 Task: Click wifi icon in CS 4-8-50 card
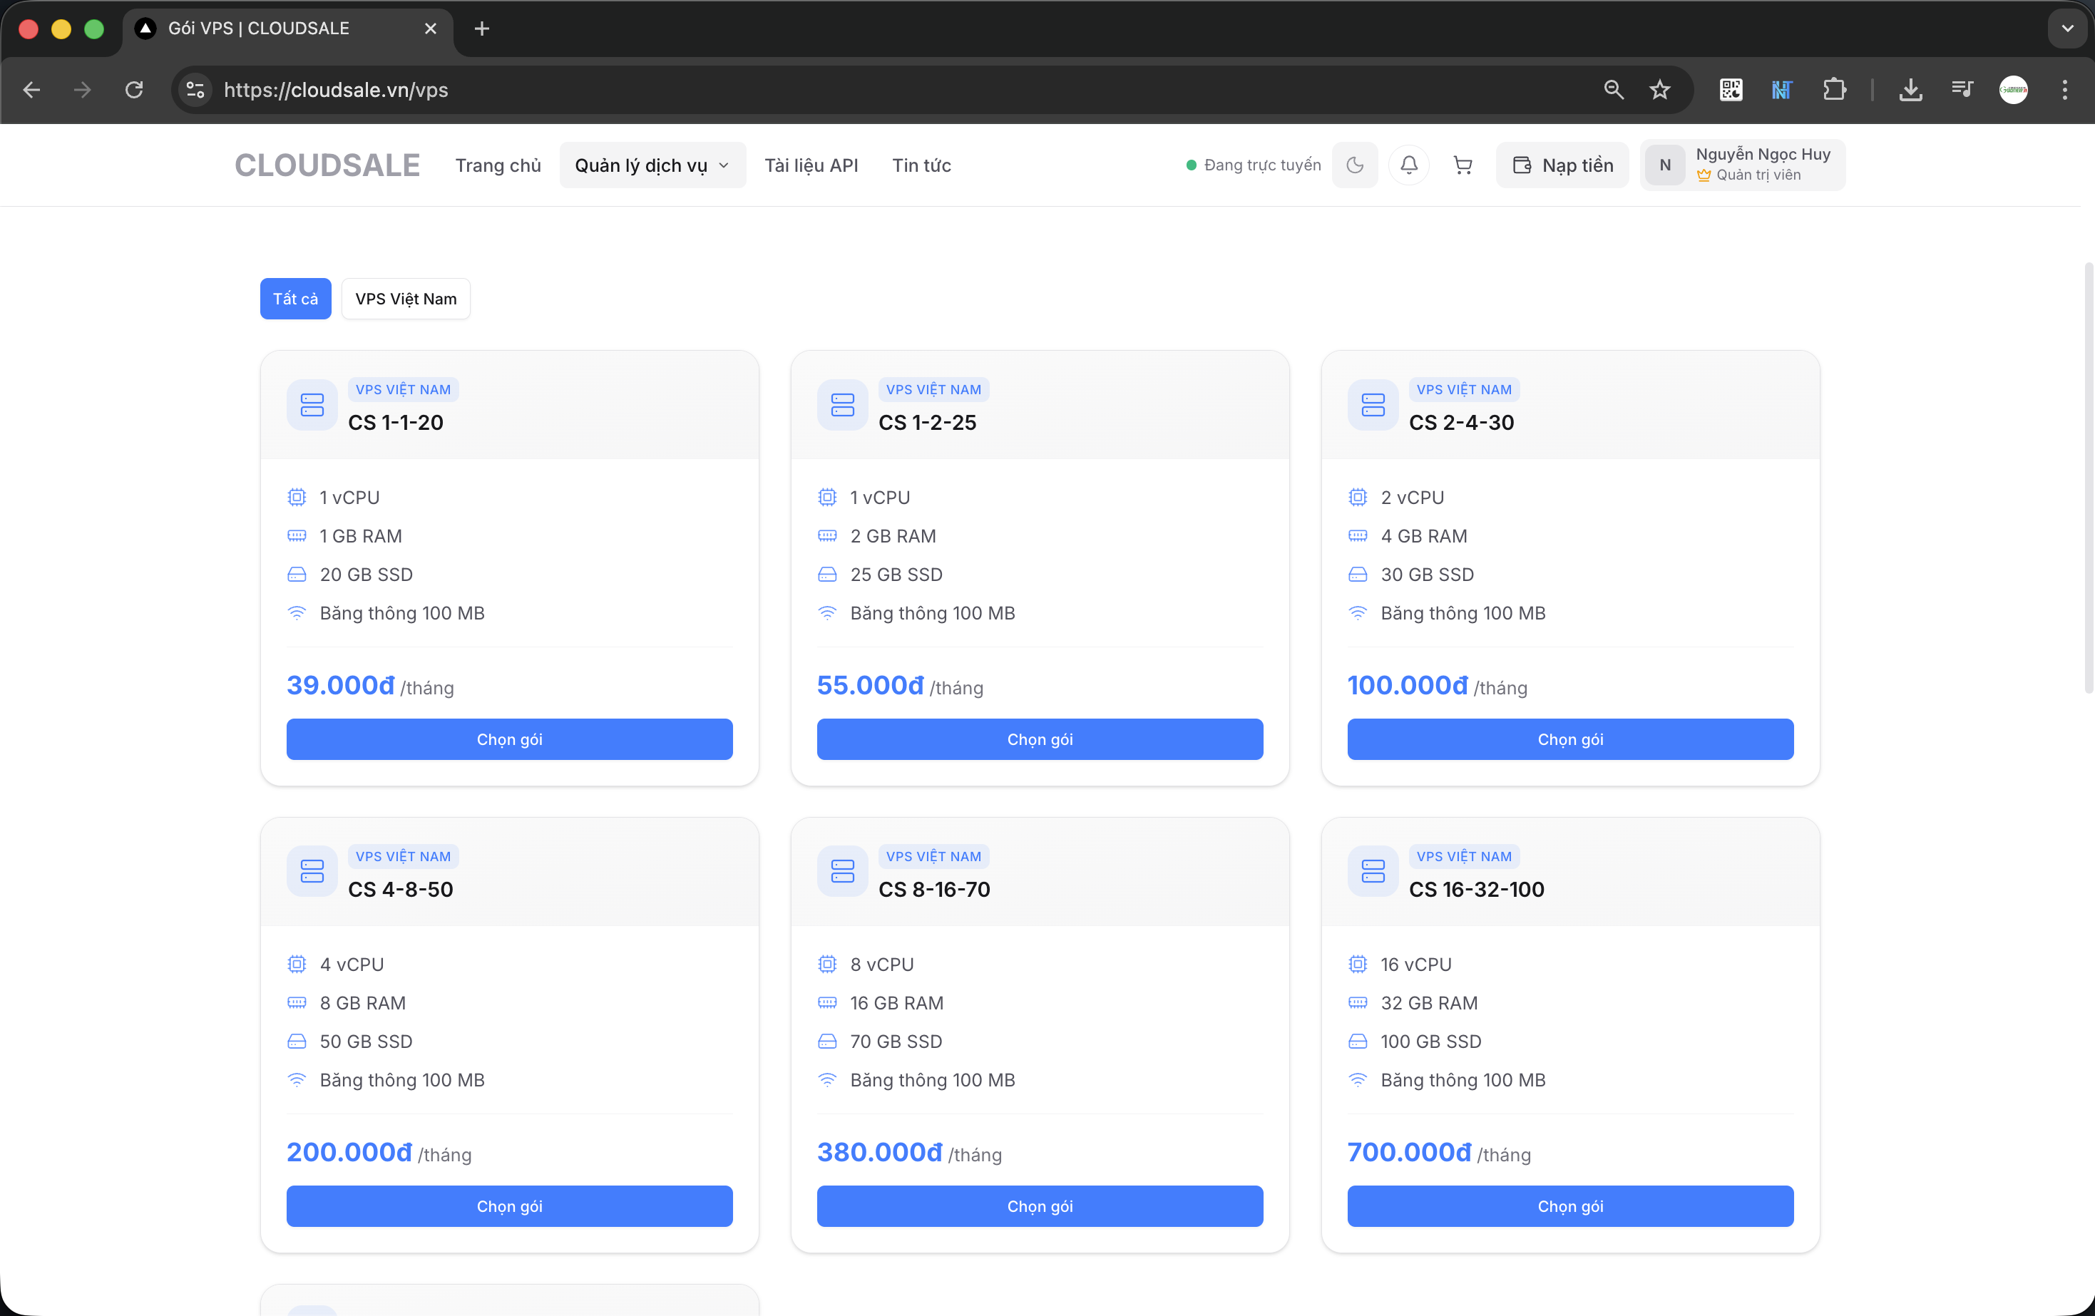(x=297, y=1079)
